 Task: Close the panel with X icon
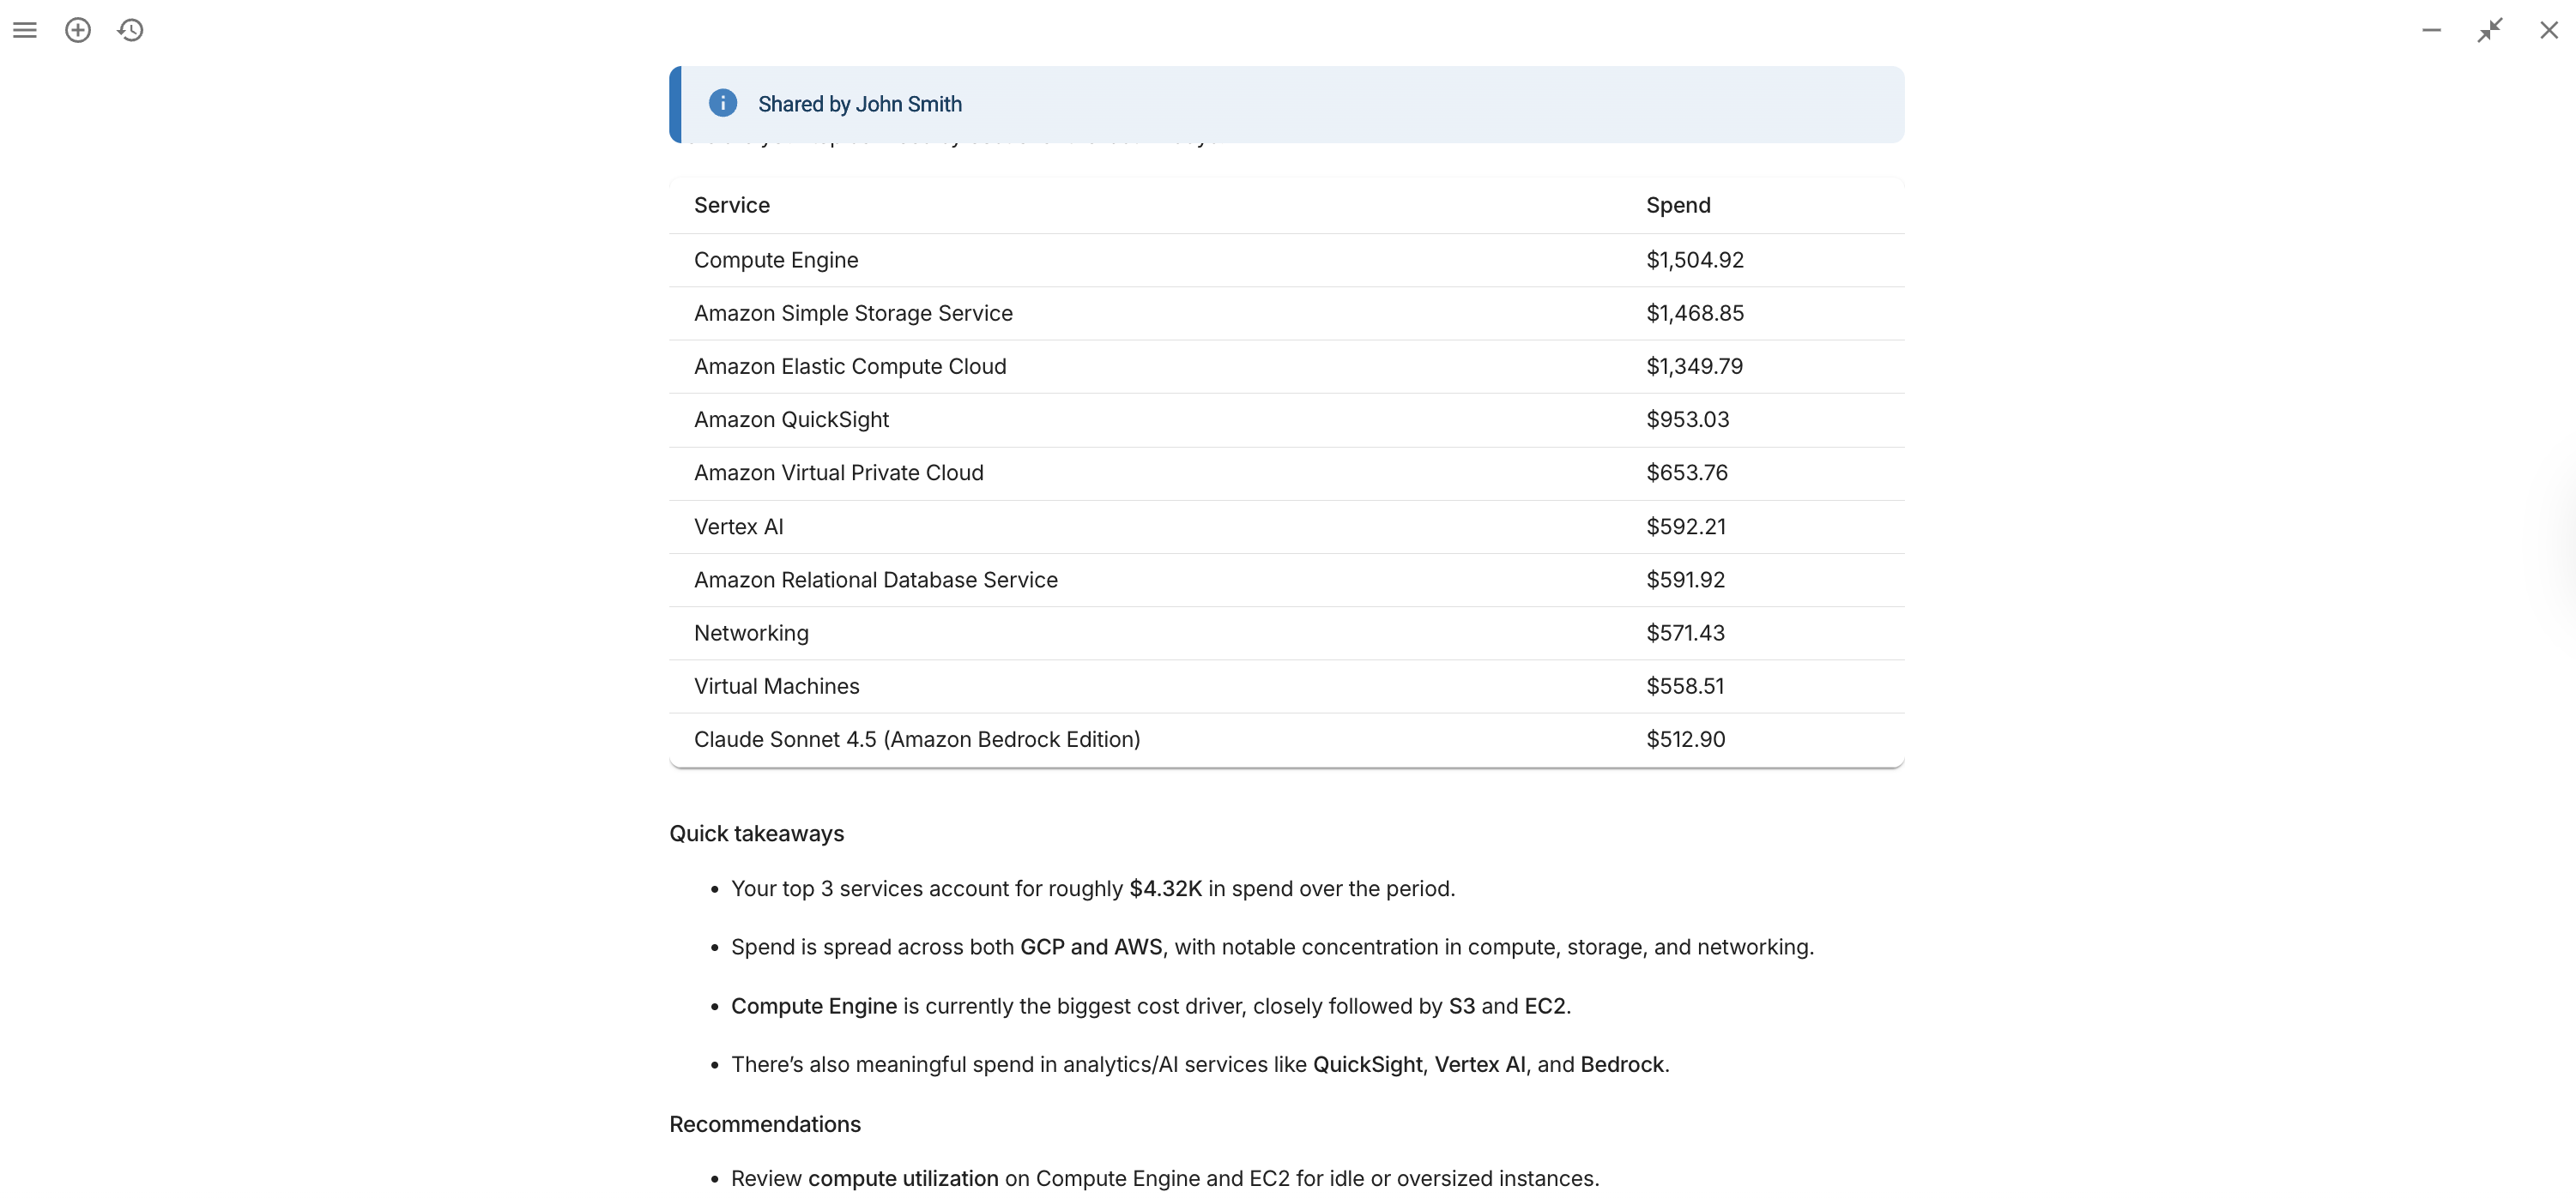pos(2548,30)
